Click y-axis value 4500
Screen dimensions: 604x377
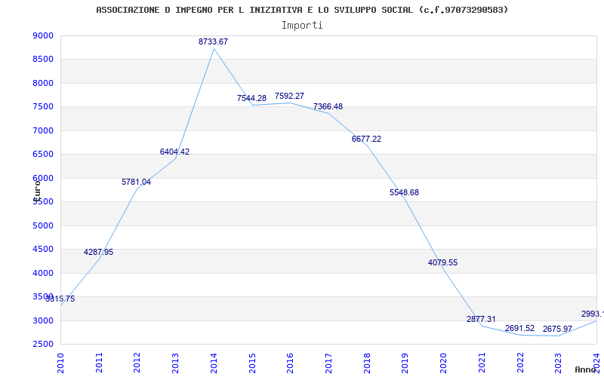coord(43,250)
